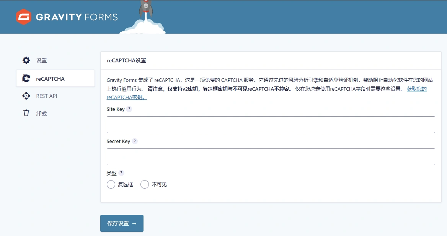Click the 保存设置 save button

tap(122, 223)
